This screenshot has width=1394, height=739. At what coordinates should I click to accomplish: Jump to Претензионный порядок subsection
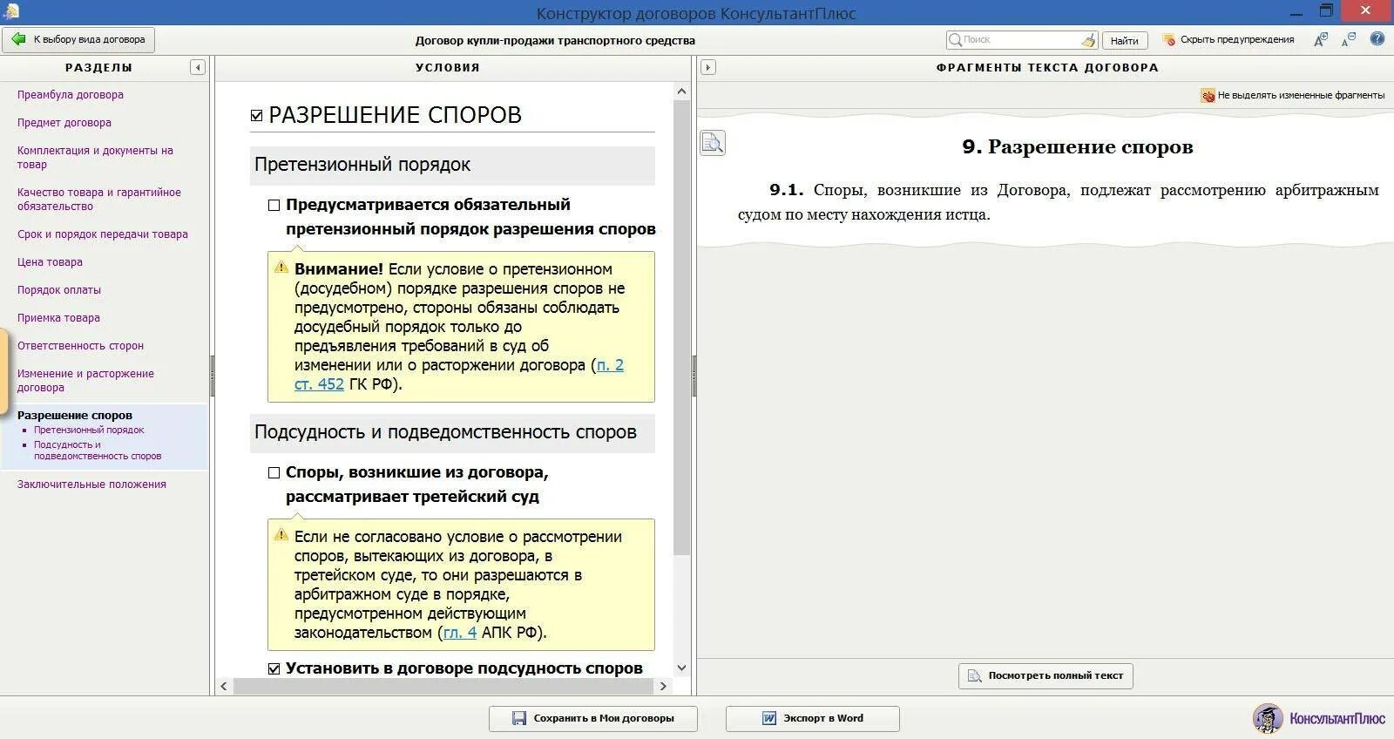[x=89, y=431]
